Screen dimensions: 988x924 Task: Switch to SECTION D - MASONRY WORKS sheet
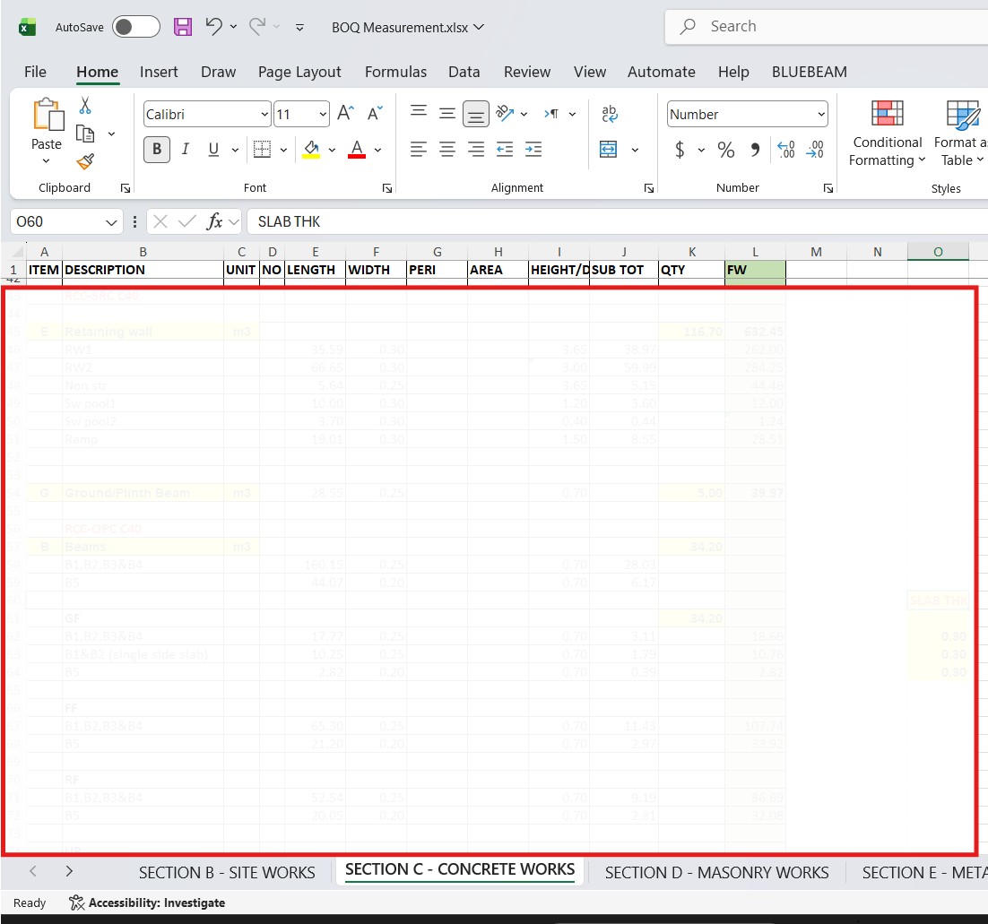click(x=716, y=872)
